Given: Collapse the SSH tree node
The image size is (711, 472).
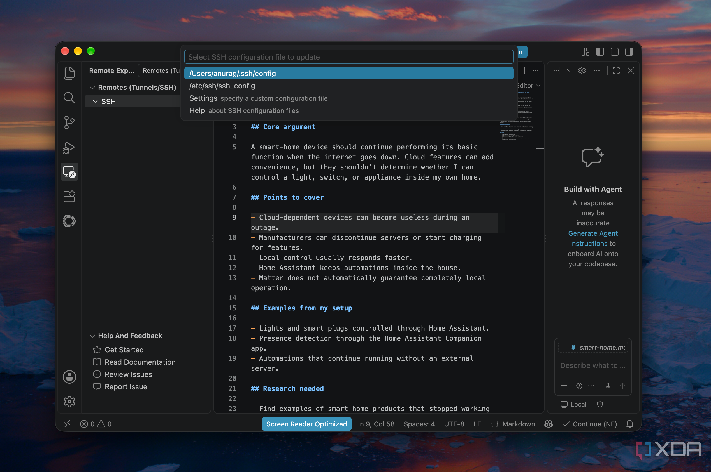Looking at the screenshot, I should tap(95, 102).
